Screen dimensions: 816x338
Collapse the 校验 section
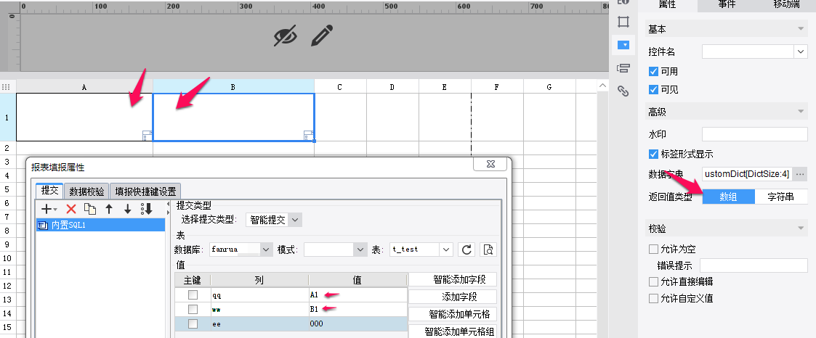pos(801,228)
